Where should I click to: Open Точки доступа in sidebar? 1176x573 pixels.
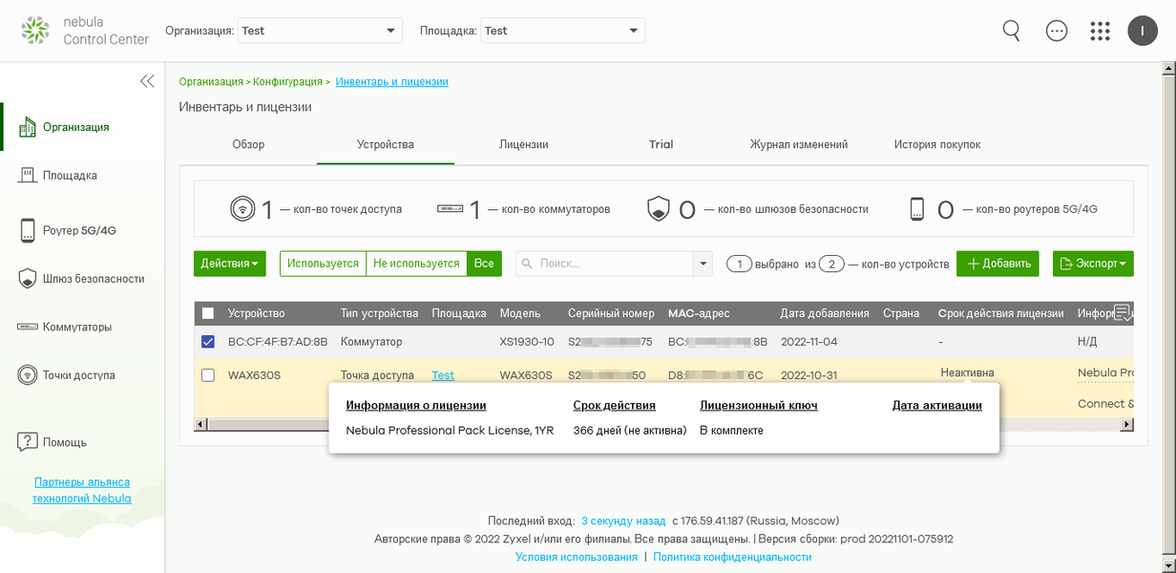(x=78, y=375)
